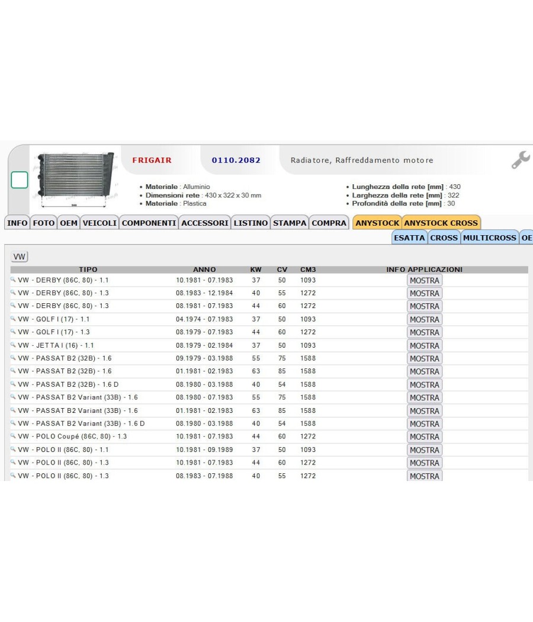Click MOSTRA for DERBY 1.1 1093 row

(425, 280)
